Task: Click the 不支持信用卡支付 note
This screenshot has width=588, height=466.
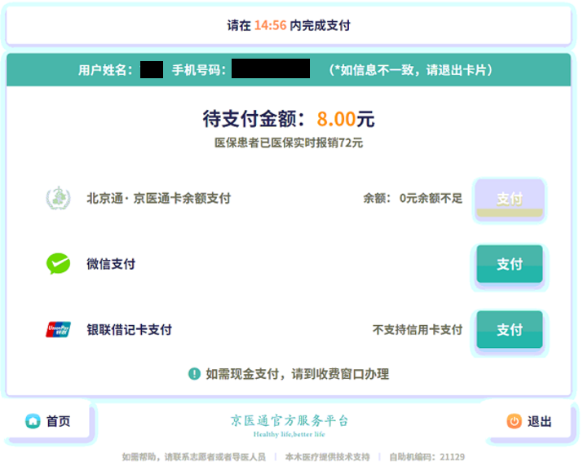Action: click(x=417, y=330)
